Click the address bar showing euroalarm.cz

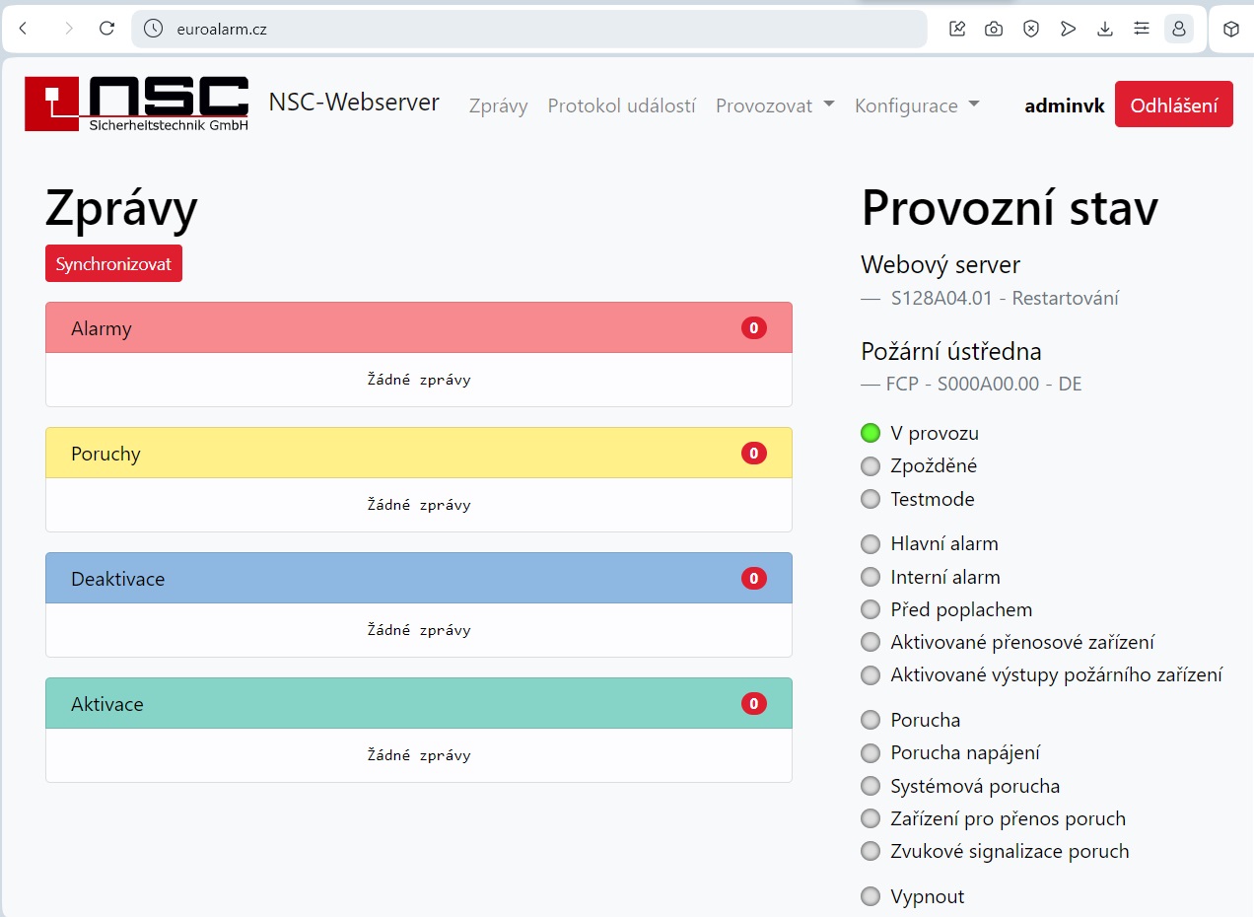pyautogui.click(x=532, y=29)
